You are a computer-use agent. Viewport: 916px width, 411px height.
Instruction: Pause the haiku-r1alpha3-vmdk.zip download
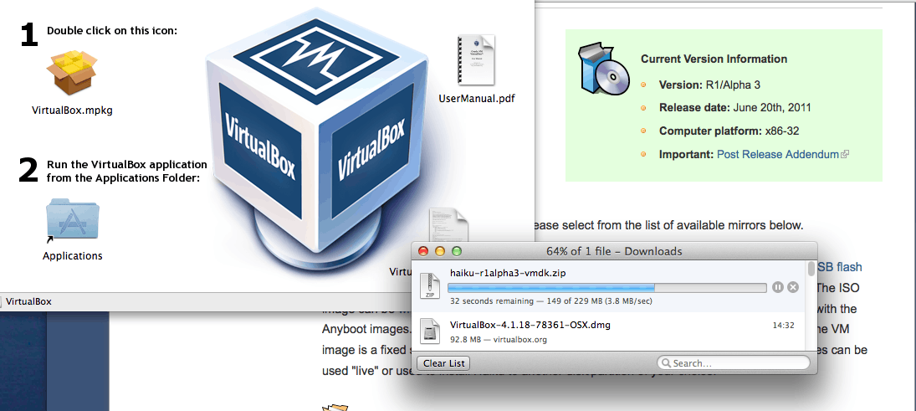778,287
